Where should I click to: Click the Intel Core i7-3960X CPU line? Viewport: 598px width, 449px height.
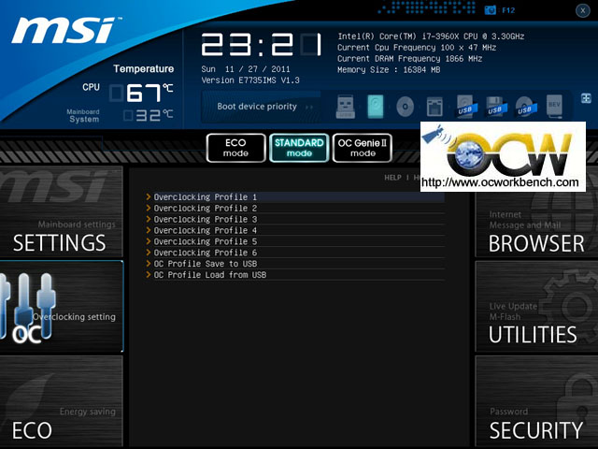pyautogui.click(x=431, y=36)
